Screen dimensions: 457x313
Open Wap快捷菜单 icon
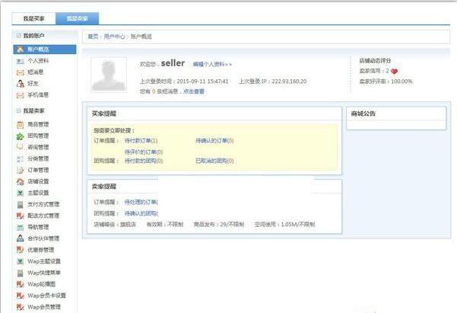tap(20, 273)
